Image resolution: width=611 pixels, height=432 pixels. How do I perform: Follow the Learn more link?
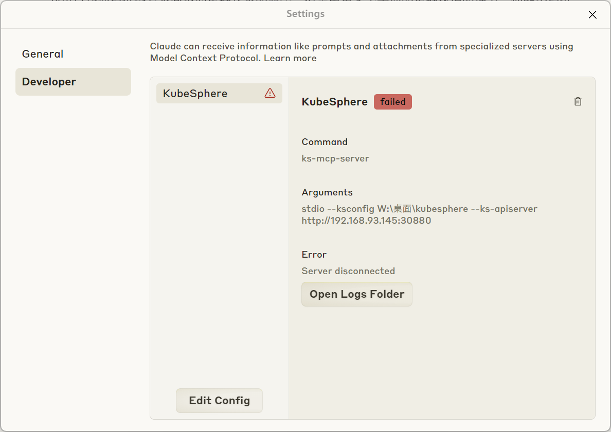coord(290,58)
